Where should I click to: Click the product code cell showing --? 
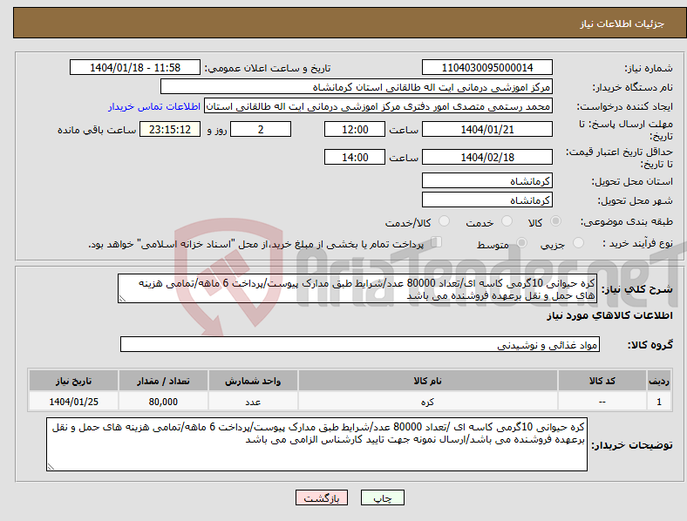click(602, 402)
